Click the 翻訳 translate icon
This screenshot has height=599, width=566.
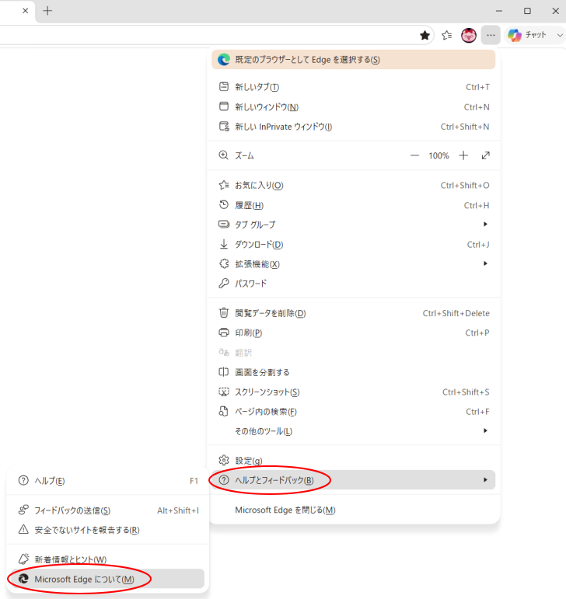tap(224, 352)
